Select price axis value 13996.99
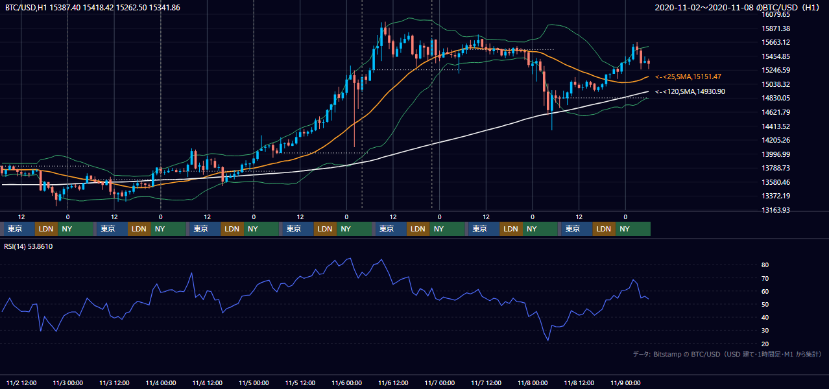829x389 pixels. (775, 154)
